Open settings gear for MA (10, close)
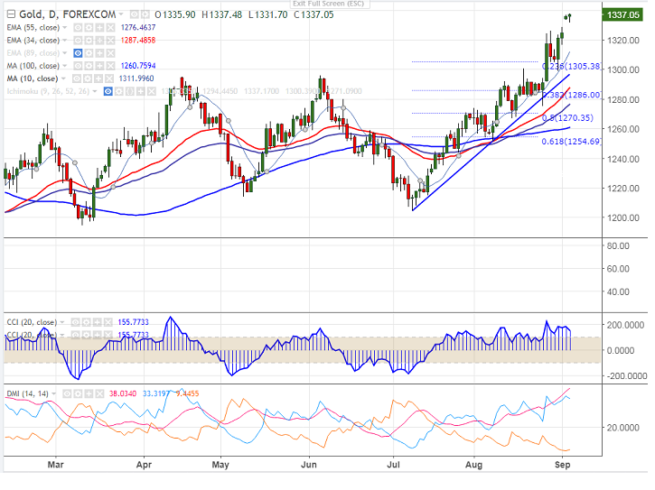The image size is (655, 490). click(88, 79)
